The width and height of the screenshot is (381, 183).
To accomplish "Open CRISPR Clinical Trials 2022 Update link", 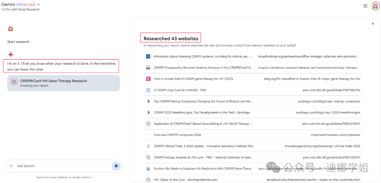I will [203, 146].
